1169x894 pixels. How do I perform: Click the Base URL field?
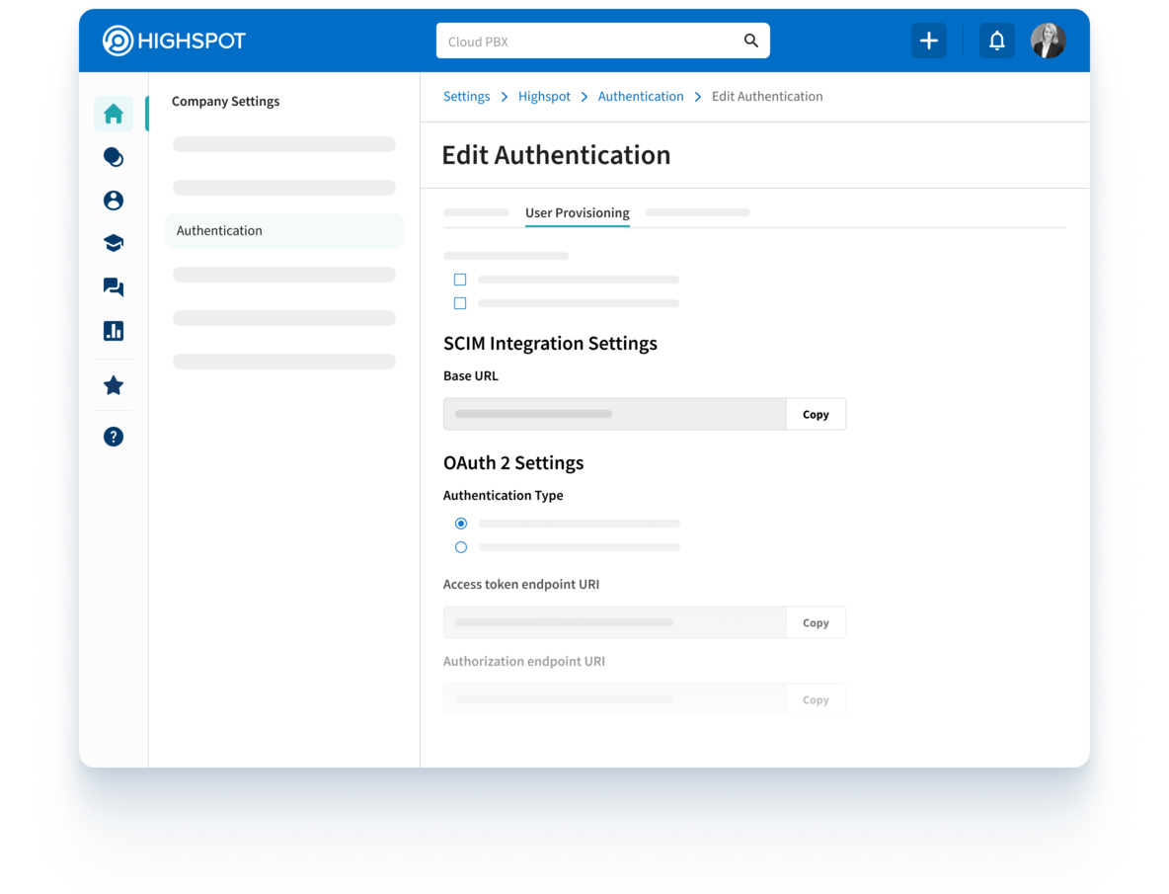click(x=614, y=415)
